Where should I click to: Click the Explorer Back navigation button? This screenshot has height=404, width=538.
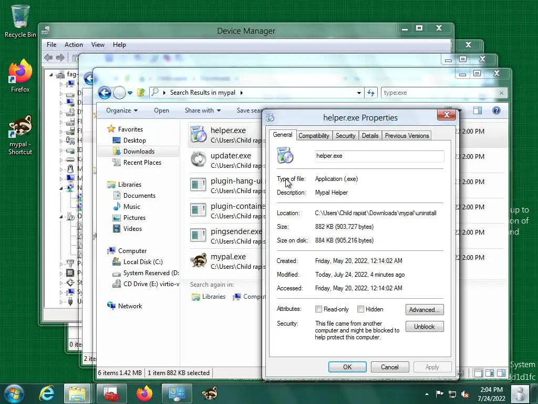tap(105, 93)
